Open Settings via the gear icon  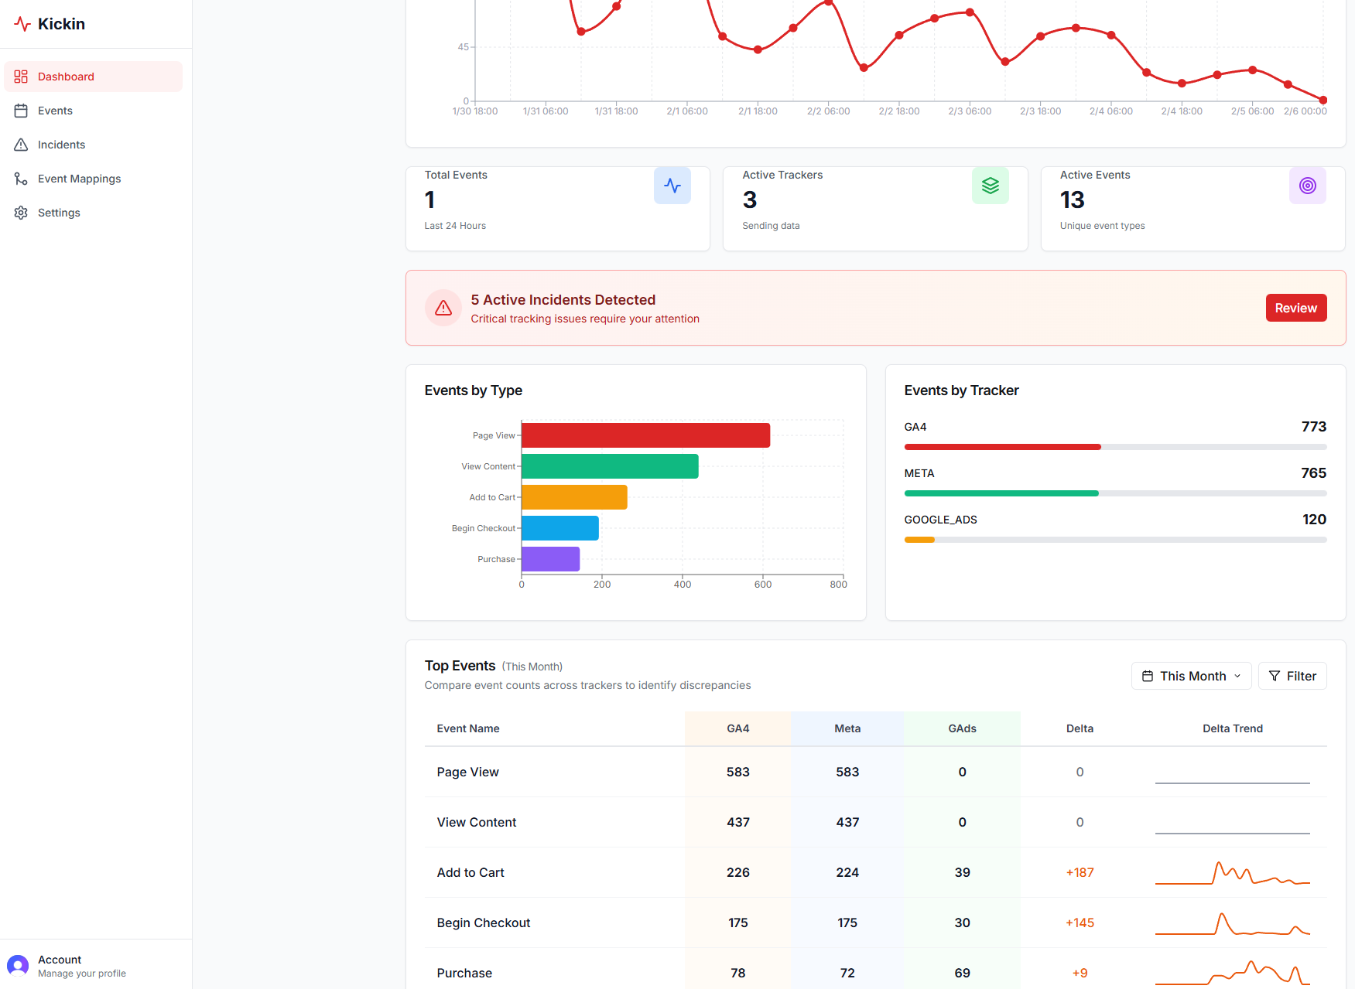[21, 212]
